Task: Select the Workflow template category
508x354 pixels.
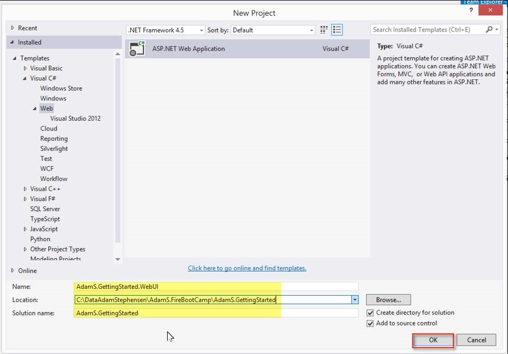Action: (53, 179)
